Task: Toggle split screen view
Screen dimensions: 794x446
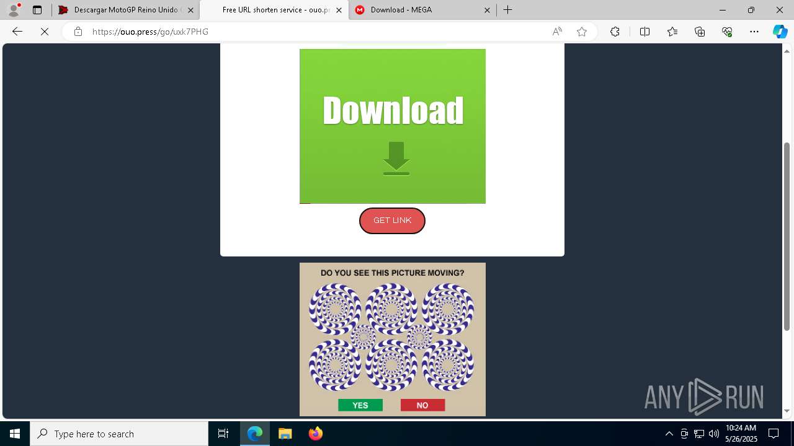Action: tap(645, 32)
